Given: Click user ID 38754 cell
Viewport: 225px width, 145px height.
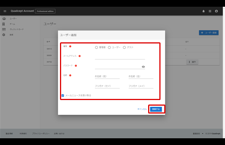Looking at the screenshot, I should coord(49,62).
